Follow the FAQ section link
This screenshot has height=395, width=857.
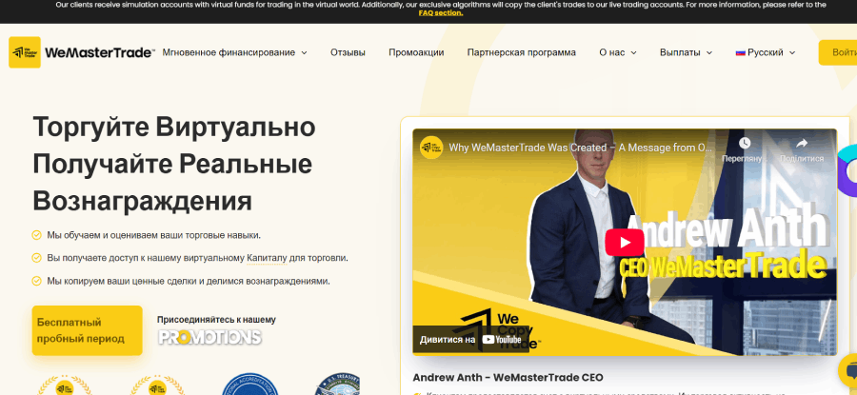[441, 12]
